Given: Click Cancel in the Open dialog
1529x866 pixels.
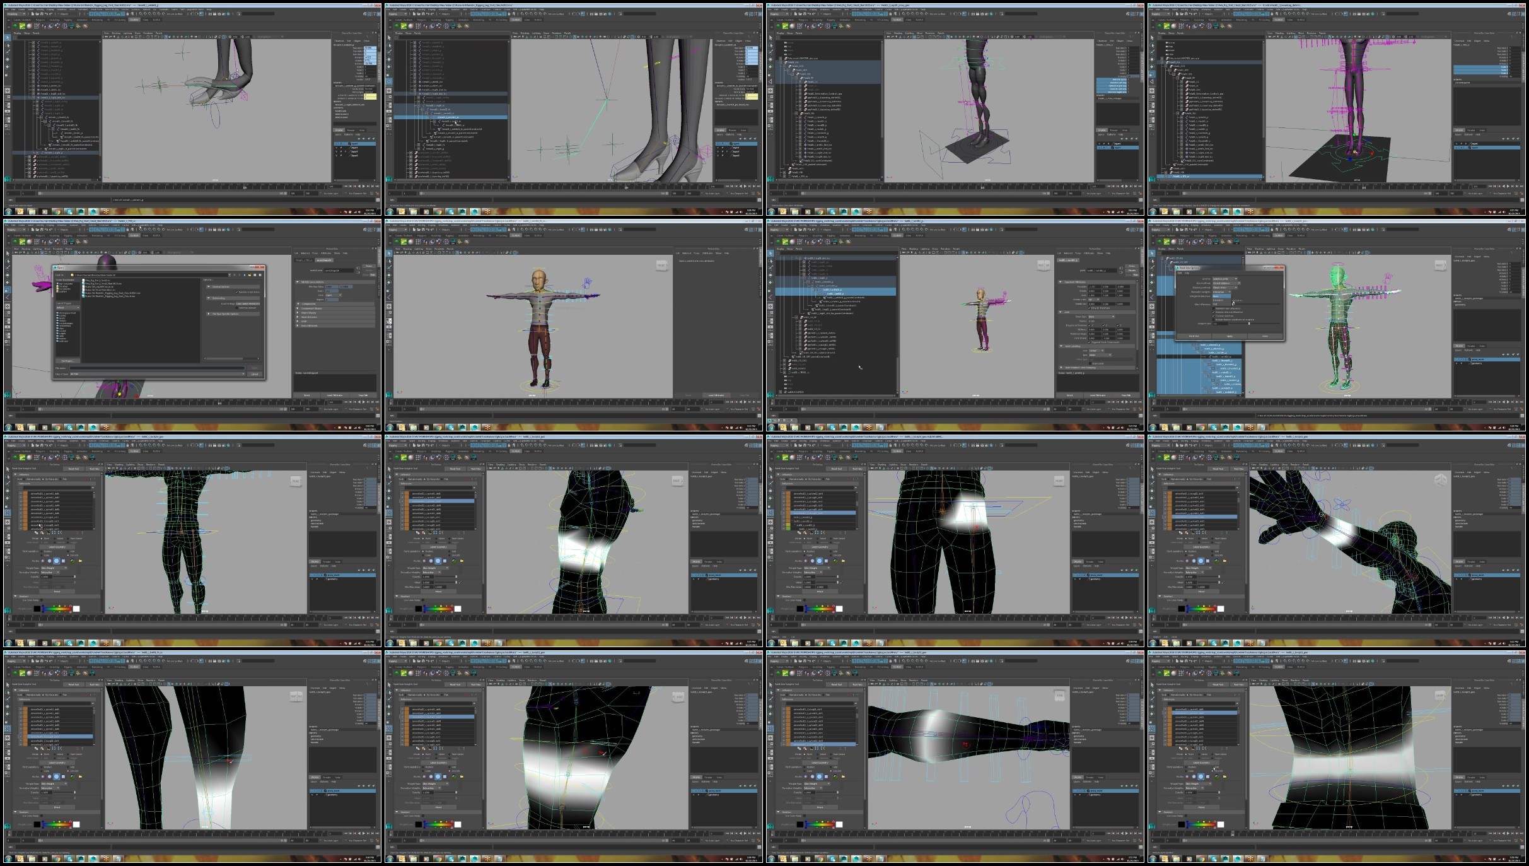Looking at the screenshot, I should click(x=255, y=374).
